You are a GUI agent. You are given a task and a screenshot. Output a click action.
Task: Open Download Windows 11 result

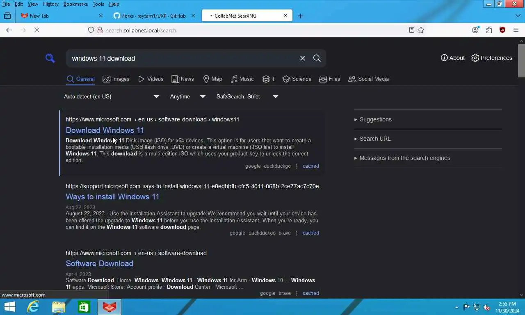point(105,130)
